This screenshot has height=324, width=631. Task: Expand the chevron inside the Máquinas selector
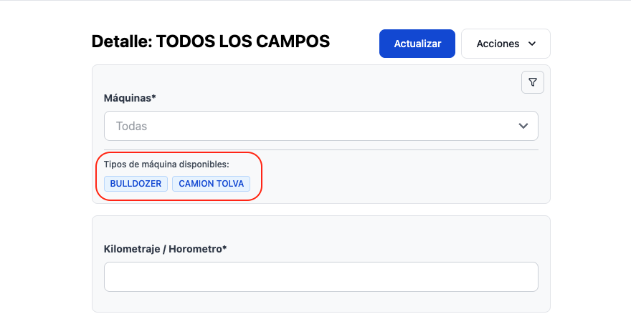tap(523, 126)
